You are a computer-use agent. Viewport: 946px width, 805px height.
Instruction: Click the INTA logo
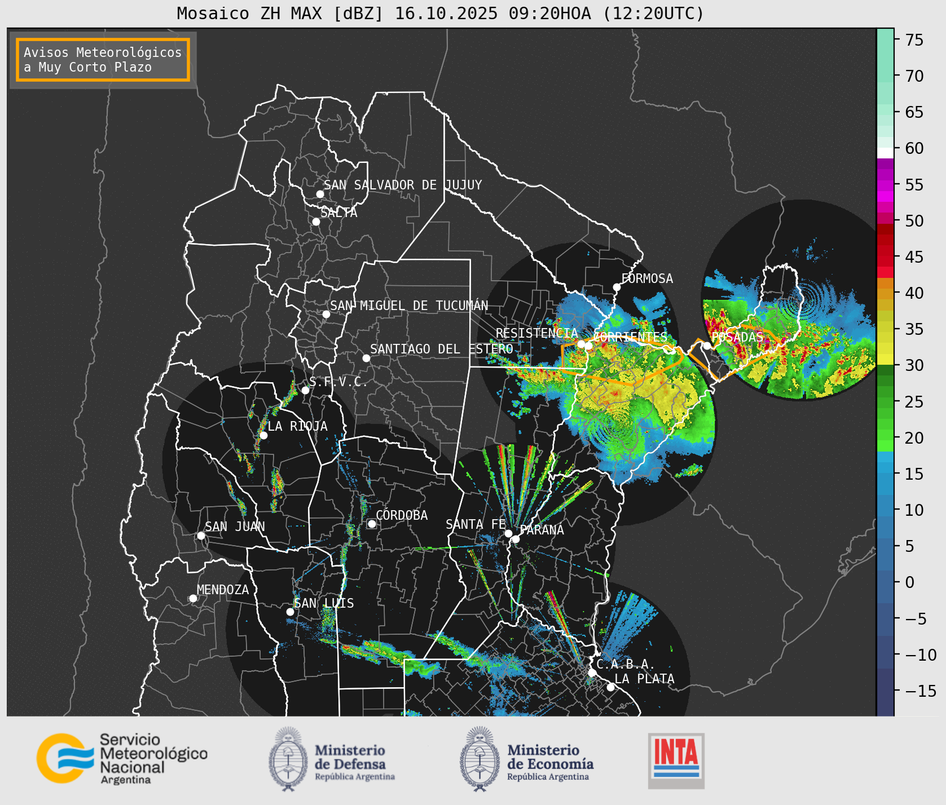click(x=676, y=760)
